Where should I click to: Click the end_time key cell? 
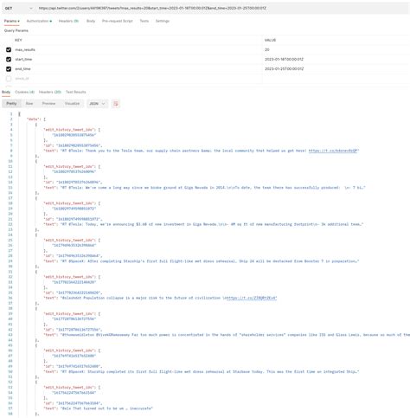[x=138, y=69]
